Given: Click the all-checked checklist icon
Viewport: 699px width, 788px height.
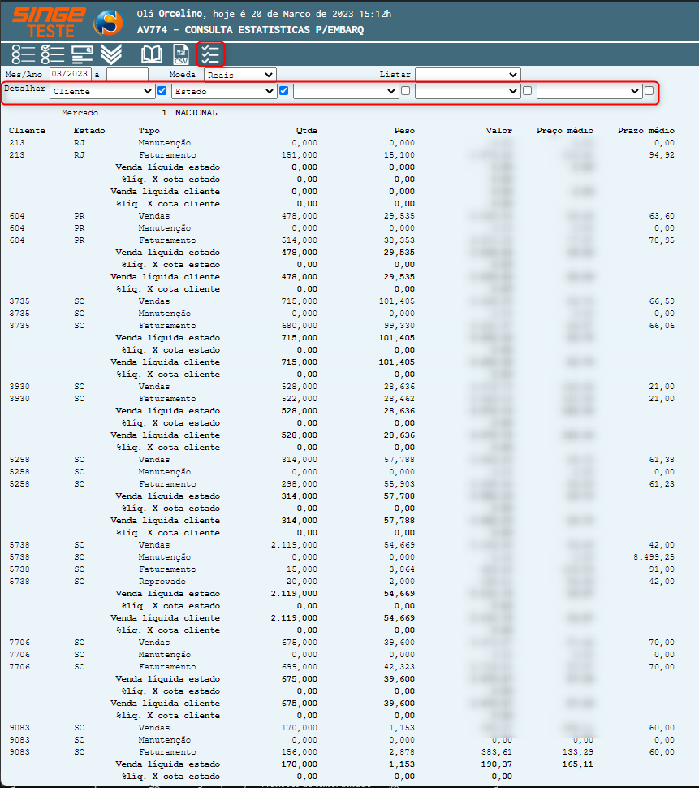Looking at the screenshot, I should click(x=210, y=54).
